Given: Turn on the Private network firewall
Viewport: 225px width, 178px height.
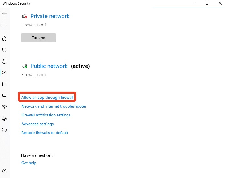Looking at the screenshot, I should 38,38.
